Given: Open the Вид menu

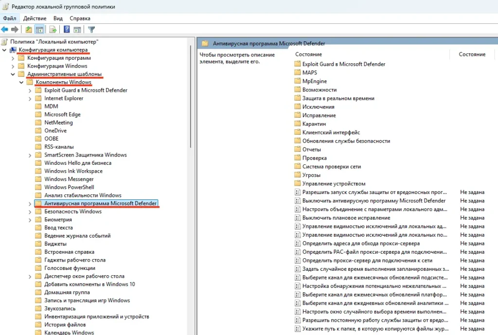Looking at the screenshot, I should (58, 18).
